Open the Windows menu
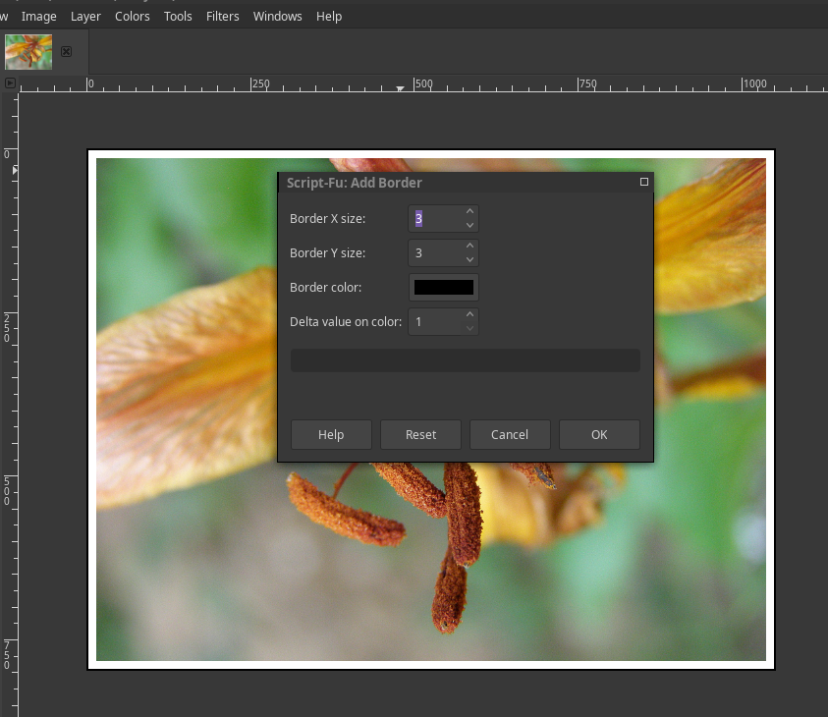828x717 pixels. point(277,17)
